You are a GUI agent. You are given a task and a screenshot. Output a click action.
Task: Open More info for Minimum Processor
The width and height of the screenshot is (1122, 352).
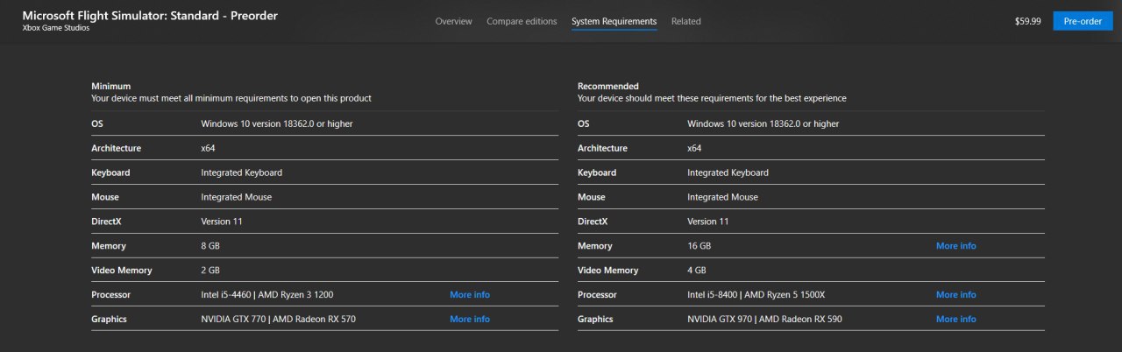click(470, 295)
